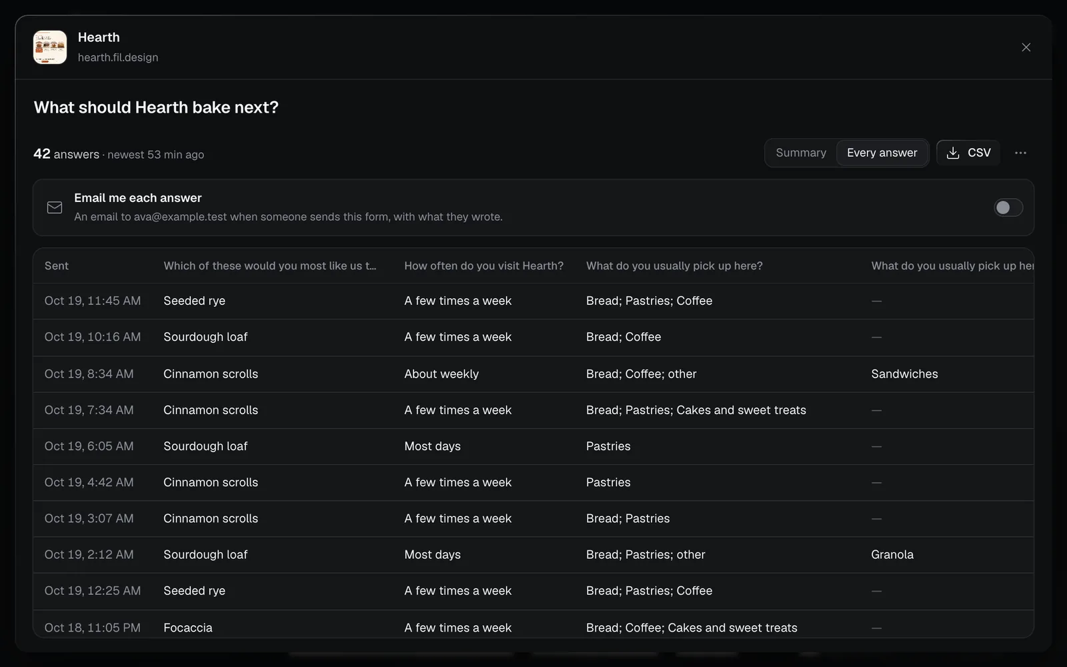Screen dimensions: 1067x667
Task: Click the Sandwiches cell
Action: click(x=904, y=374)
